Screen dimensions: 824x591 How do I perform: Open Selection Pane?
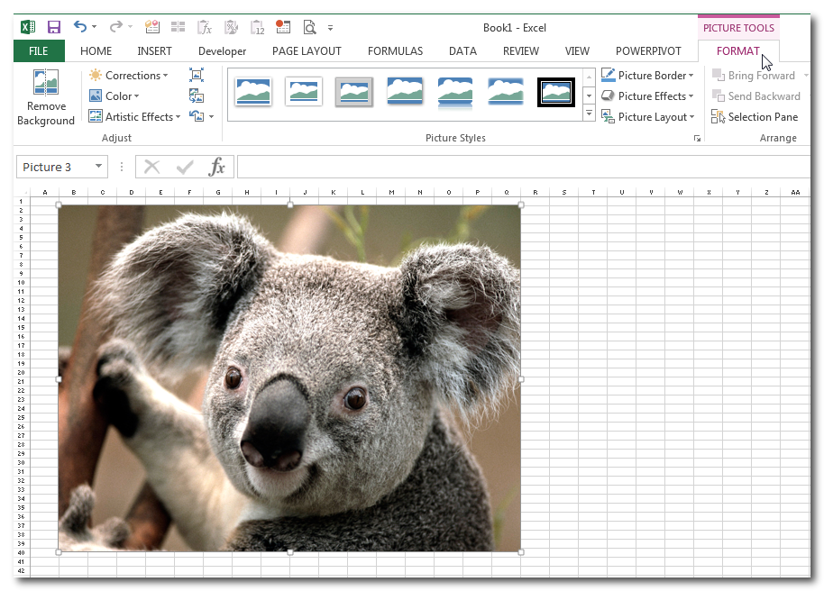coord(755,117)
